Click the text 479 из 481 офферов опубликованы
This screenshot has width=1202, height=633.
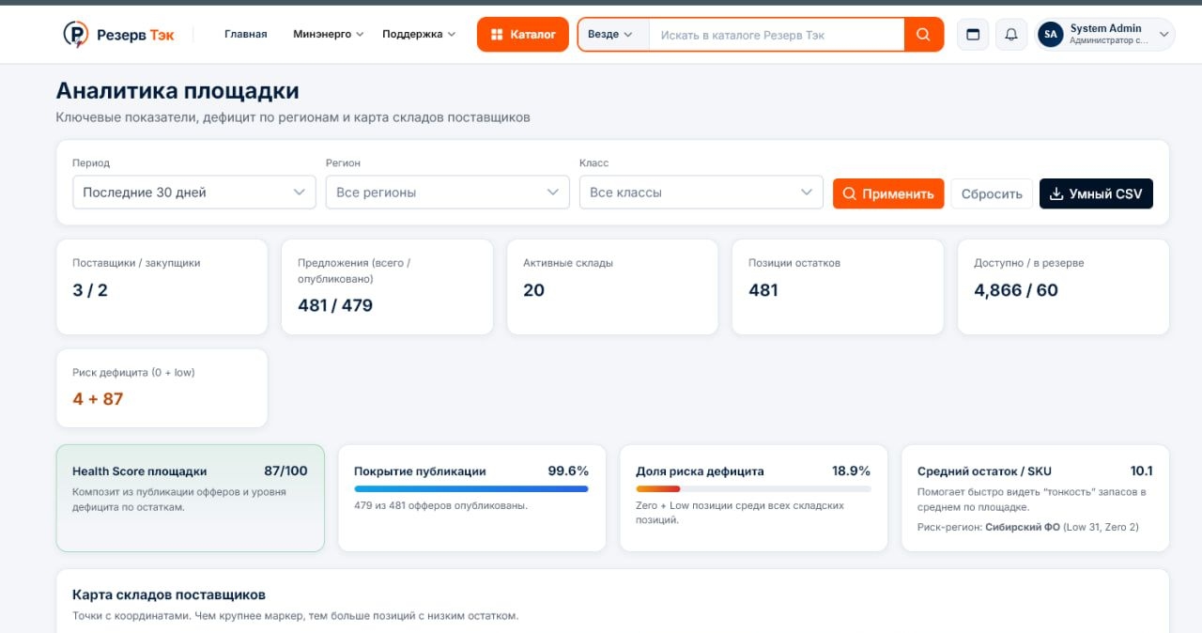(440, 505)
